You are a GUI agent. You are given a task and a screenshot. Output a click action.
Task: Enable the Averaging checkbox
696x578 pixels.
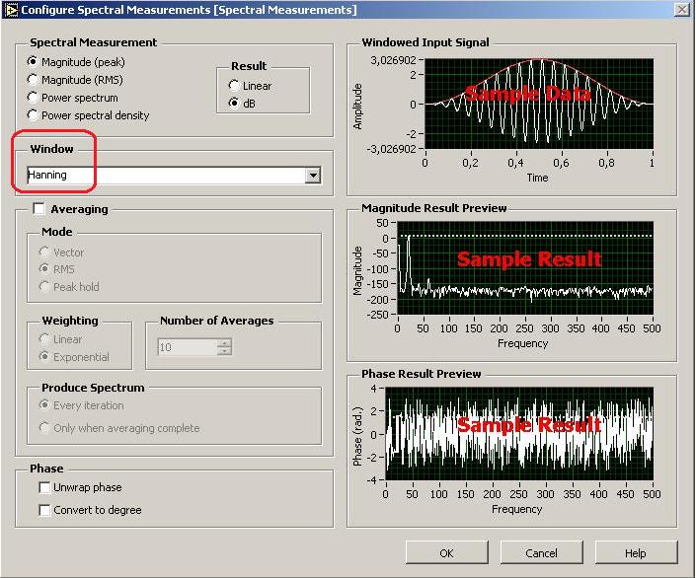[39, 208]
